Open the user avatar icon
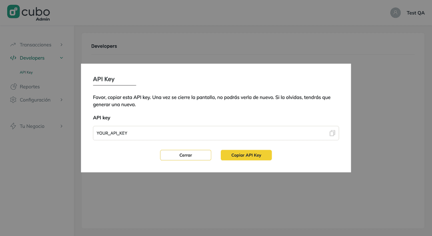The width and height of the screenshot is (432, 236). [395, 13]
